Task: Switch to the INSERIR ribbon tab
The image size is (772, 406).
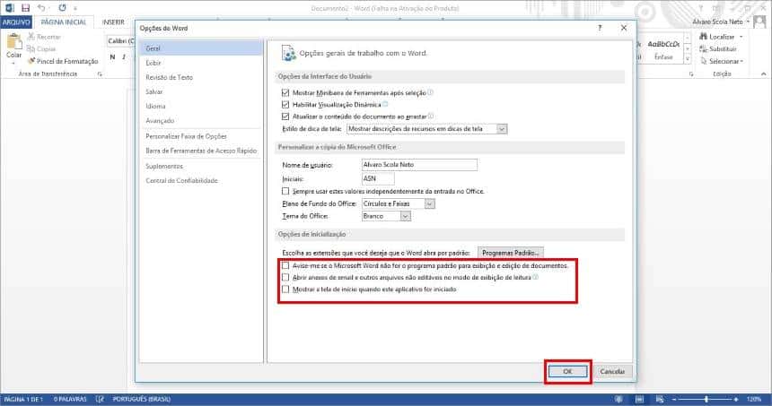Action: 113,22
